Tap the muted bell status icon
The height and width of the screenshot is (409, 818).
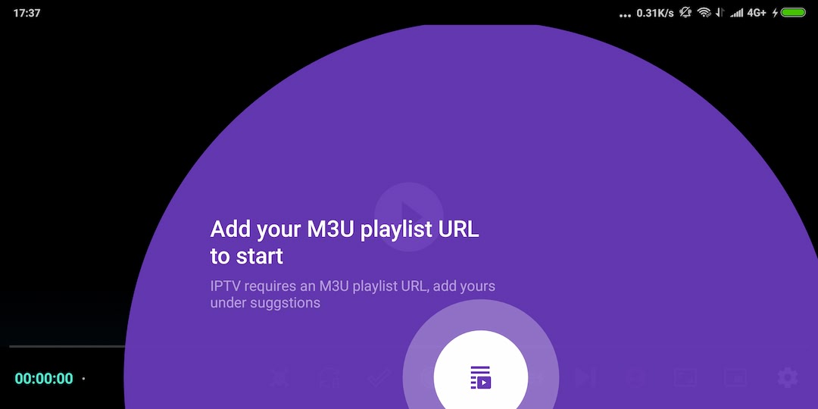[685, 13]
